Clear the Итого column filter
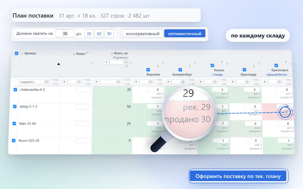This screenshot has height=189, width=303. tap(118, 82)
